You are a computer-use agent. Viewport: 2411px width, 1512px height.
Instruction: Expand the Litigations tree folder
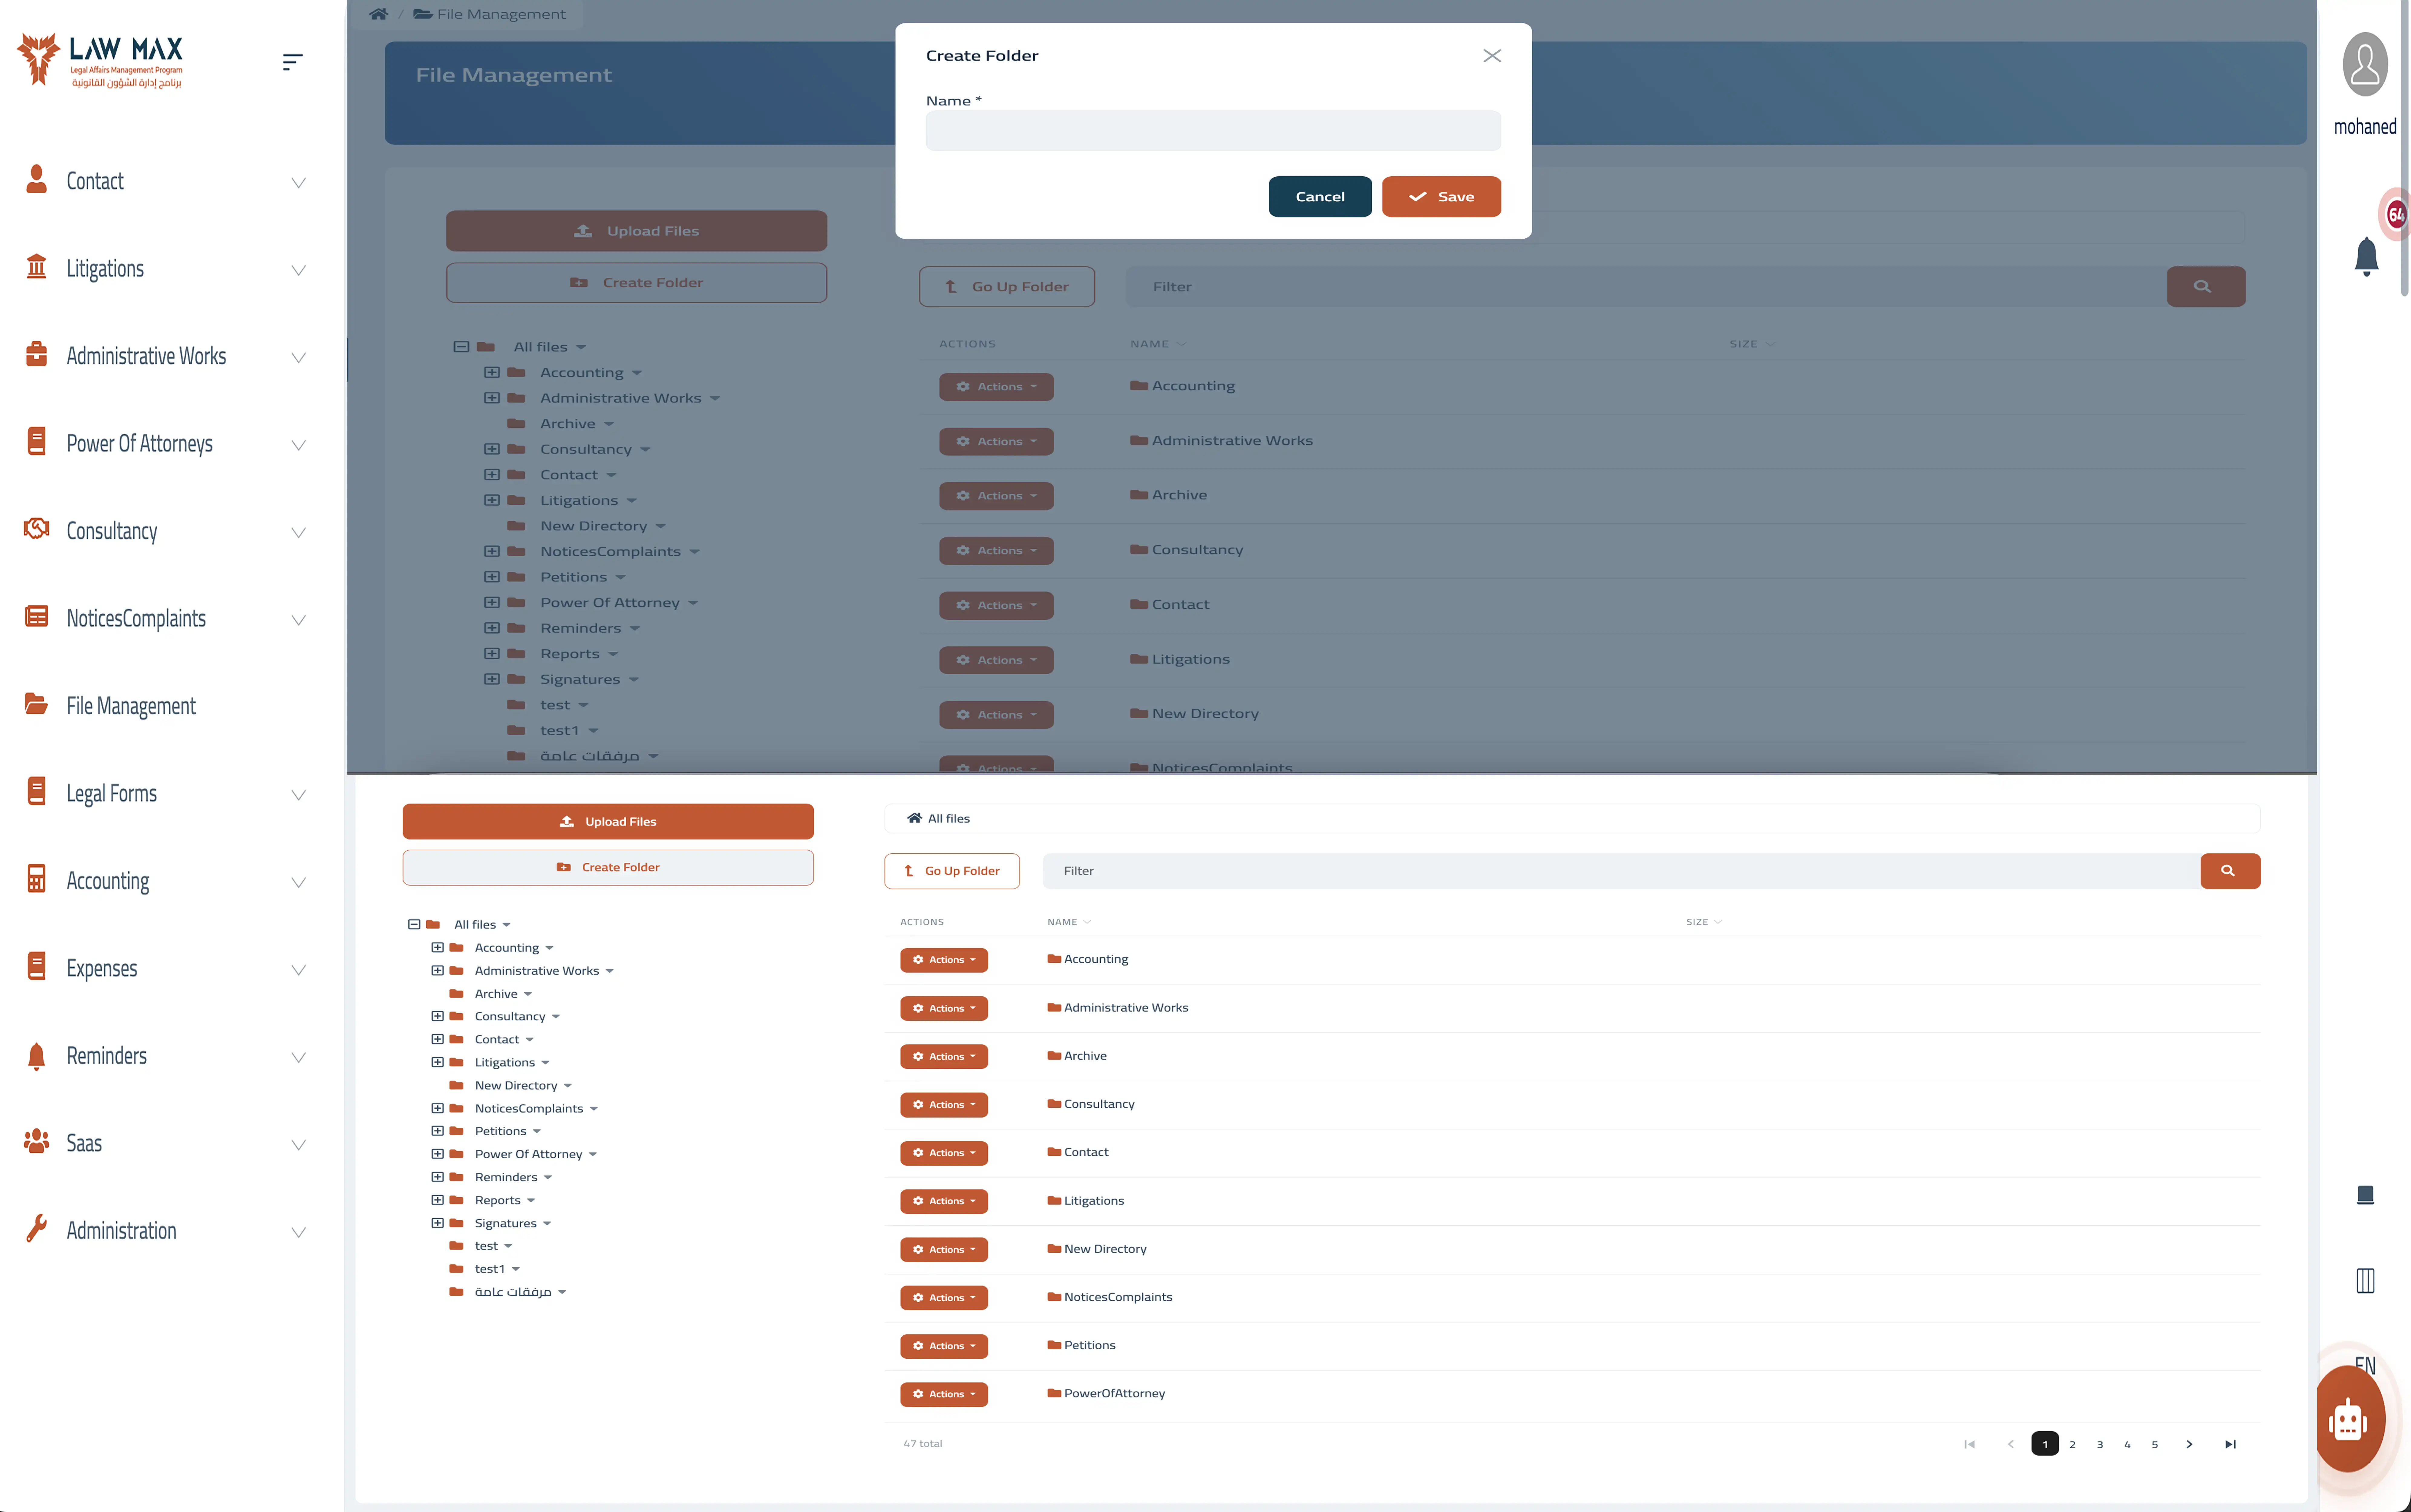click(437, 1062)
